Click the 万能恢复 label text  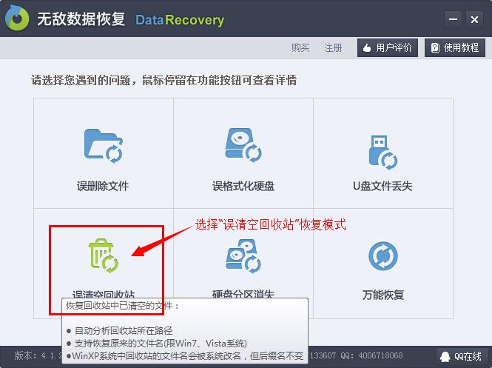pyautogui.click(x=383, y=295)
